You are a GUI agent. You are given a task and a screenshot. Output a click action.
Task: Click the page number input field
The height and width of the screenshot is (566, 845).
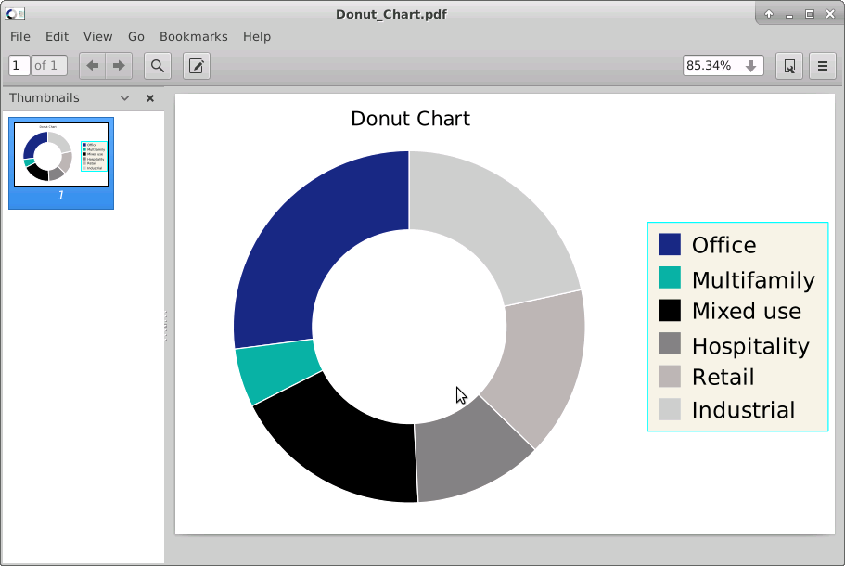(20, 65)
